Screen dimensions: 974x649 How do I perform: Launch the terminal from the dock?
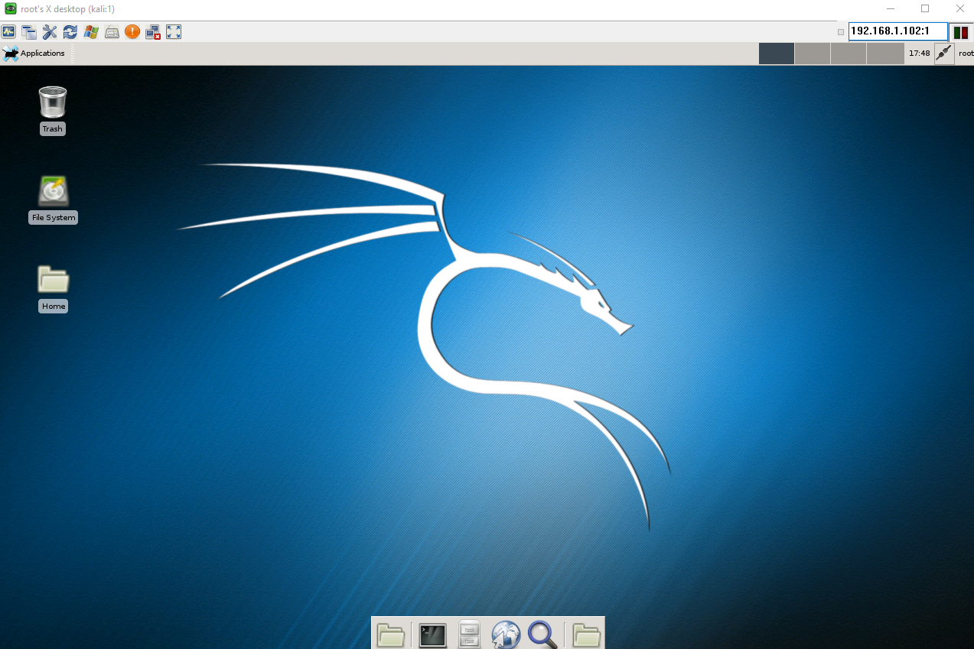(x=432, y=634)
